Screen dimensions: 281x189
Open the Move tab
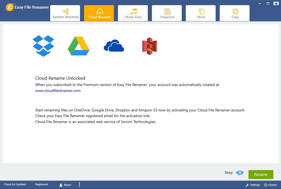point(201,13)
